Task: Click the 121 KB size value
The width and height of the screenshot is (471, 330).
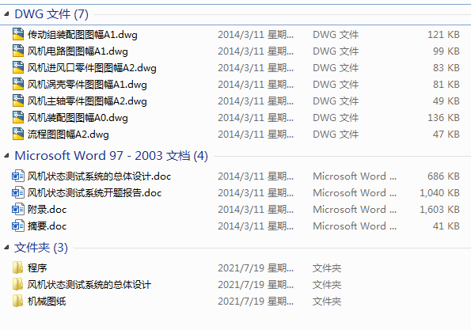Action: (443, 35)
